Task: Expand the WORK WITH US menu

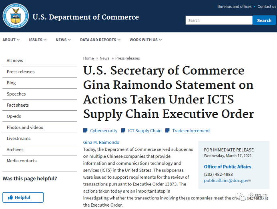Action: [146, 40]
